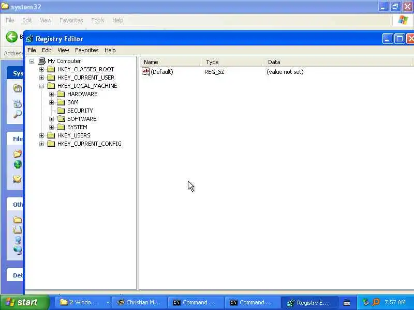The height and width of the screenshot is (310, 414).
Task: Select the SOFTWARE key label
Action: tap(82, 119)
